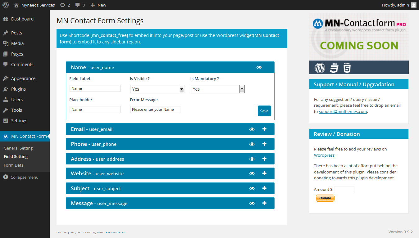Open the Is Visible dropdown
The height and width of the screenshot is (238, 419).
coord(157,89)
